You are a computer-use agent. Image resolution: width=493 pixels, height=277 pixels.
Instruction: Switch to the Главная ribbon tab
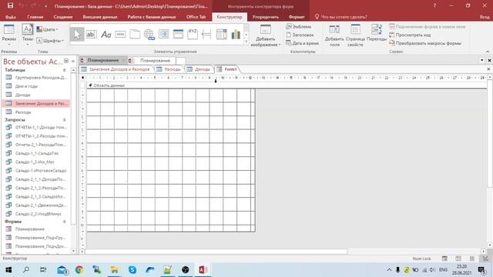click(35, 17)
